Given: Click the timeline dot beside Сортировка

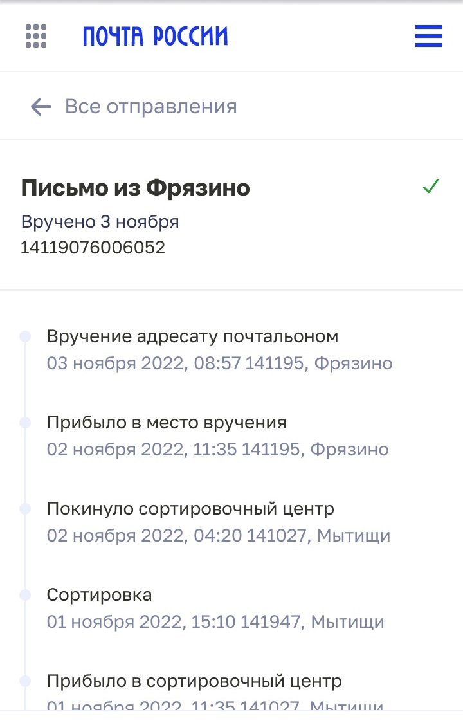Looking at the screenshot, I should pyautogui.click(x=25, y=595).
